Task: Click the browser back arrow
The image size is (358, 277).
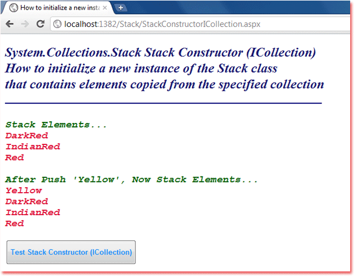Action: (10, 24)
